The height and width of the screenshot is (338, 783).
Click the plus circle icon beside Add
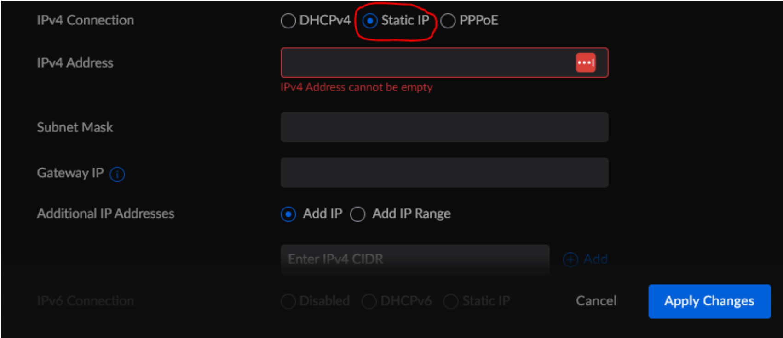coord(570,259)
